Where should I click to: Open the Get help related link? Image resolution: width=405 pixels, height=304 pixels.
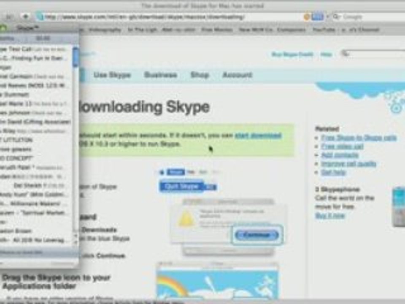(333, 172)
